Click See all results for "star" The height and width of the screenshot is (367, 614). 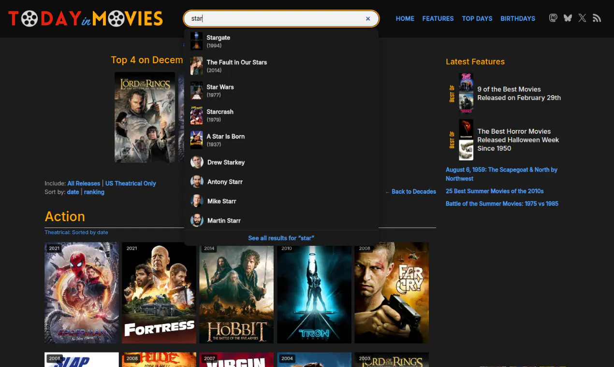281,238
